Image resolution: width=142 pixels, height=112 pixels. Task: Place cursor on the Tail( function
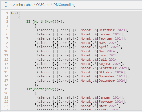(x=15, y=13)
